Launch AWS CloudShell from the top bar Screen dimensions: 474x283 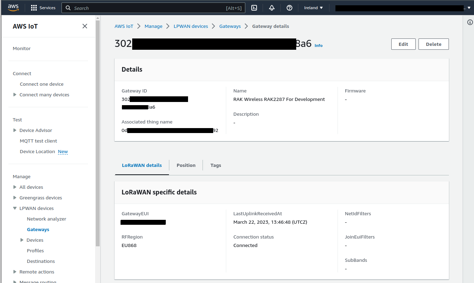[254, 8]
